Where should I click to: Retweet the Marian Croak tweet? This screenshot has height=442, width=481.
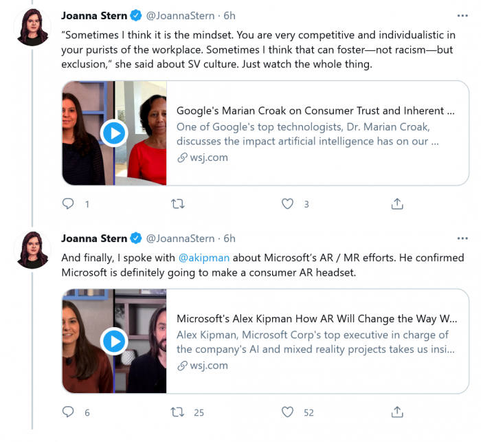coord(177,204)
